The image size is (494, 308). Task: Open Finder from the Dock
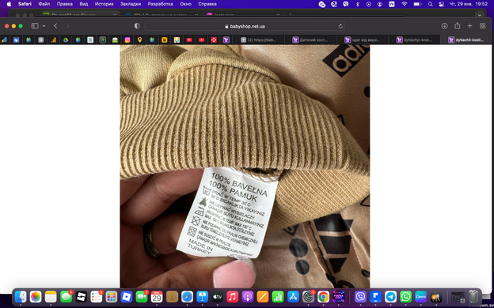point(21,296)
